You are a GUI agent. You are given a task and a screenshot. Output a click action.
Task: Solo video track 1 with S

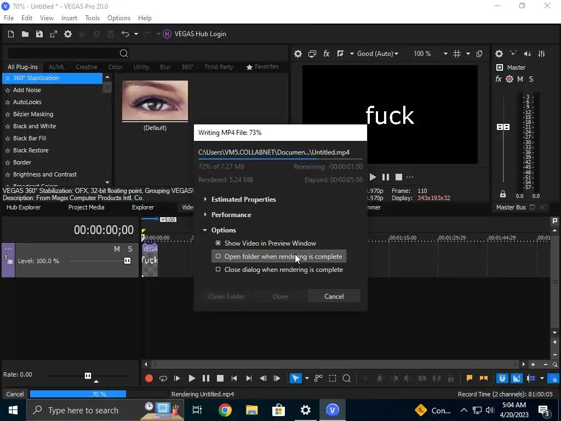tap(130, 249)
